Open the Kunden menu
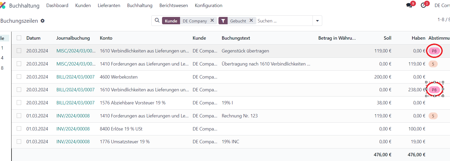 83,5
